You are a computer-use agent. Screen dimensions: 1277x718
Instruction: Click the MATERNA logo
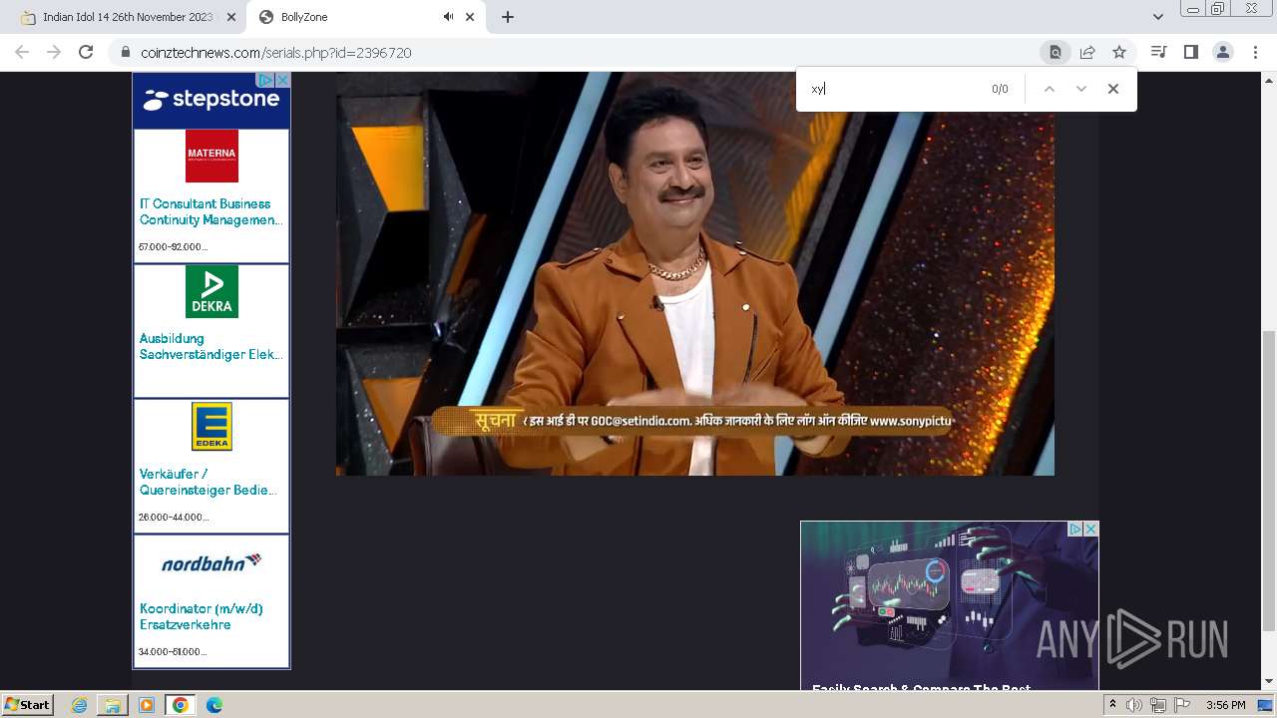pyautogui.click(x=212, y=156)
